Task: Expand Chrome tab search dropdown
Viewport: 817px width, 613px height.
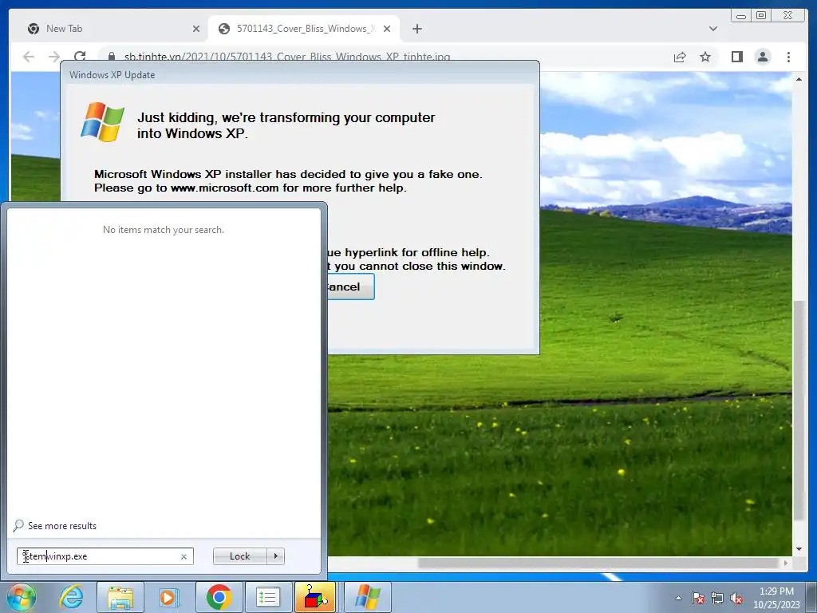Action: pyautogui.click(x=712, y=29)
